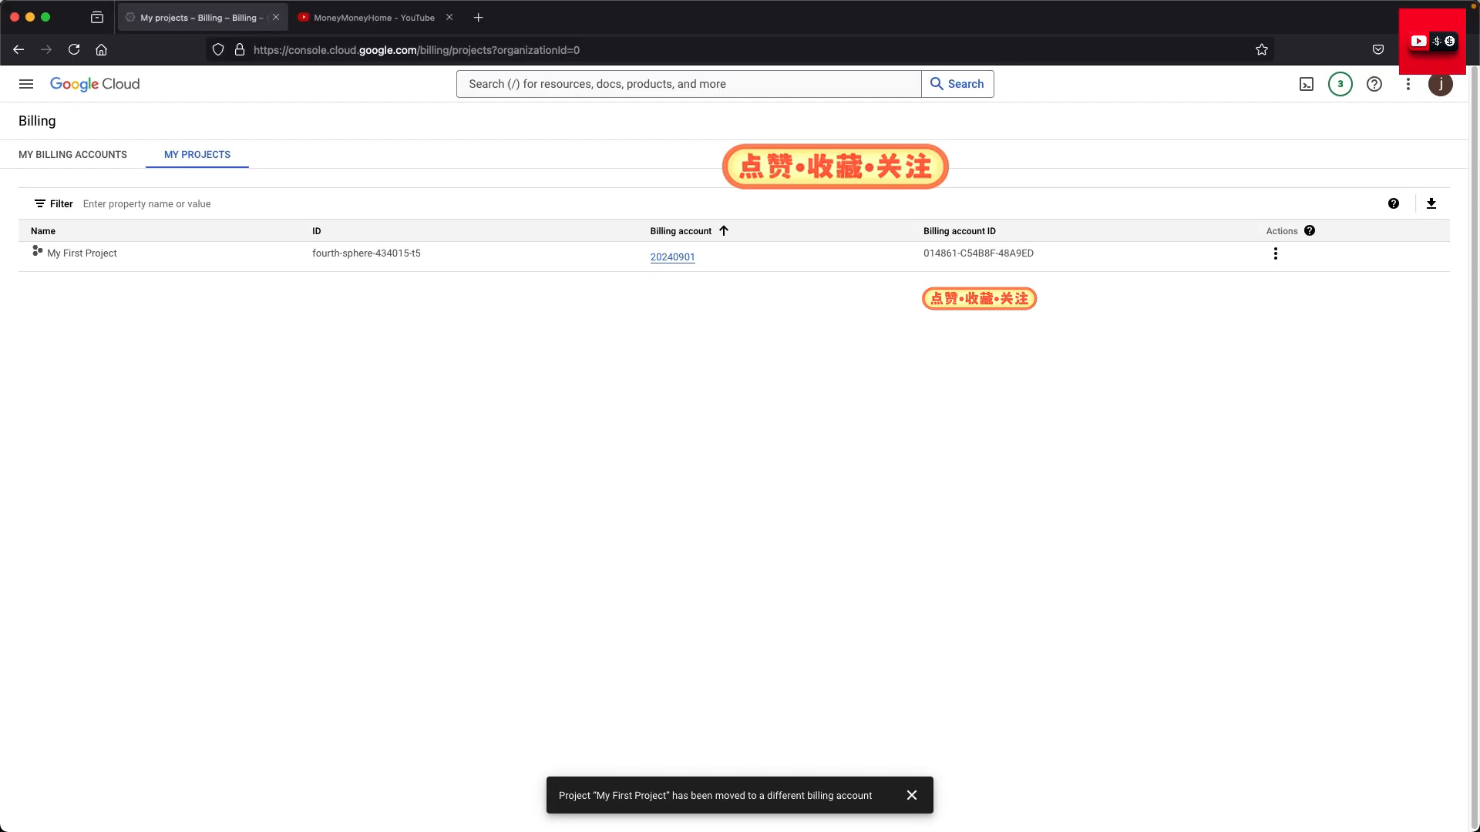Focus the resources search field
This screenshot has width=1480, height=832.
click(688, 84)
